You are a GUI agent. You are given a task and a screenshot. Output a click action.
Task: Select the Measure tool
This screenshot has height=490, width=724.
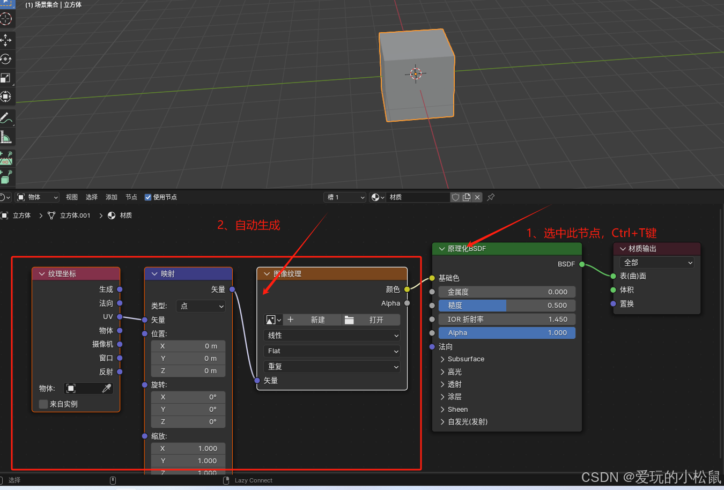pyautogui.click(x=6, y=137)
